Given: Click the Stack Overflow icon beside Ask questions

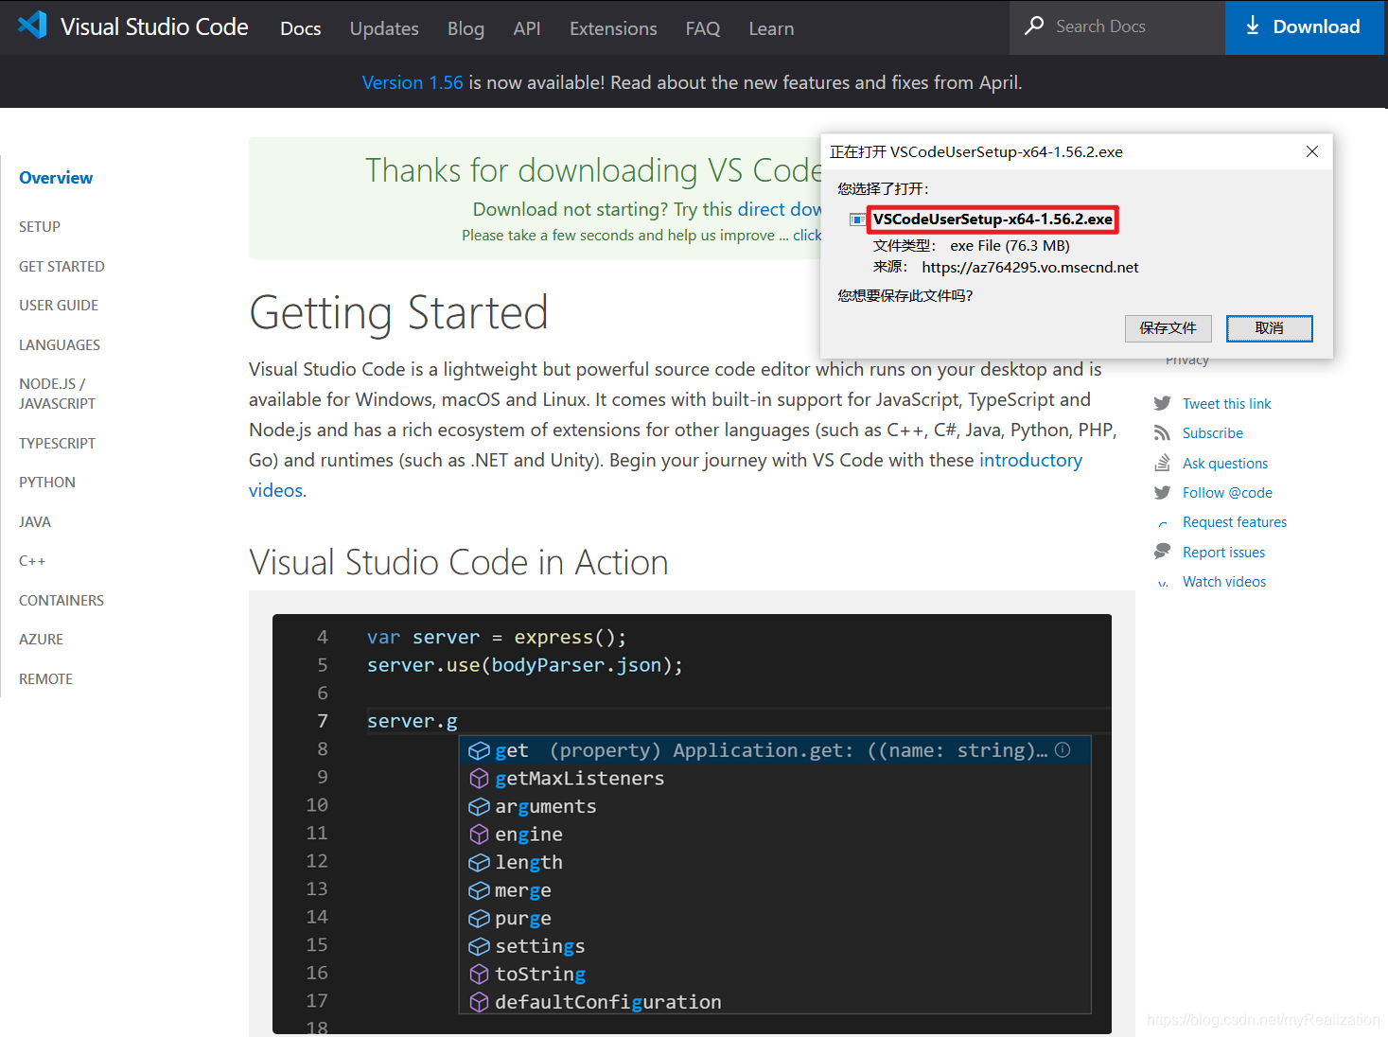Looking at the screenshot, I should click(x=1162, y=463).
